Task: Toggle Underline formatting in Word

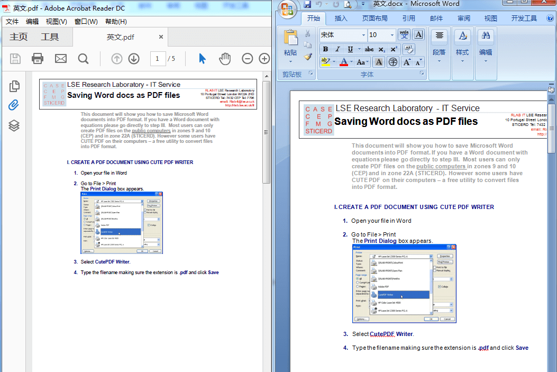Action: [x=350, y=49]
